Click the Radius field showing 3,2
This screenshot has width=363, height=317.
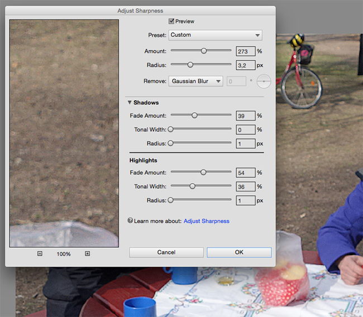coord(246,65)
